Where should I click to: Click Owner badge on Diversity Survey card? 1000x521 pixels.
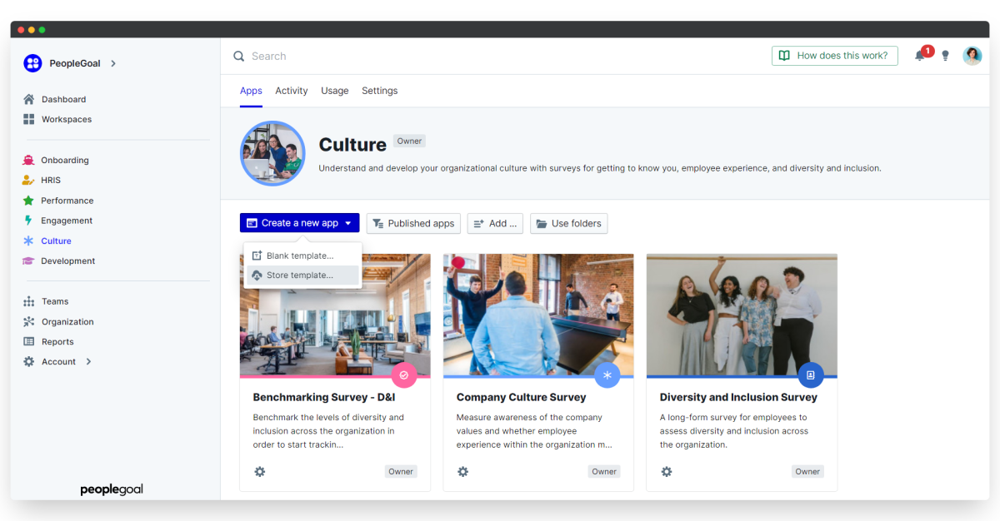pos(807,471)
